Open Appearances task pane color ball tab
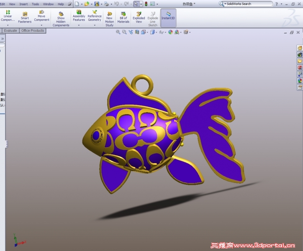The width and height of the screenshot is (303, 251). pos(300,81)
